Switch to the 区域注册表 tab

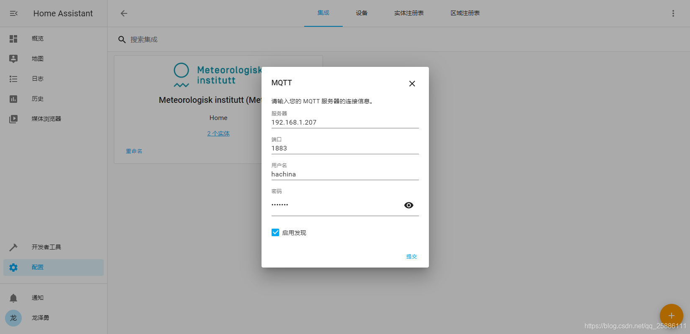(465, 13)
